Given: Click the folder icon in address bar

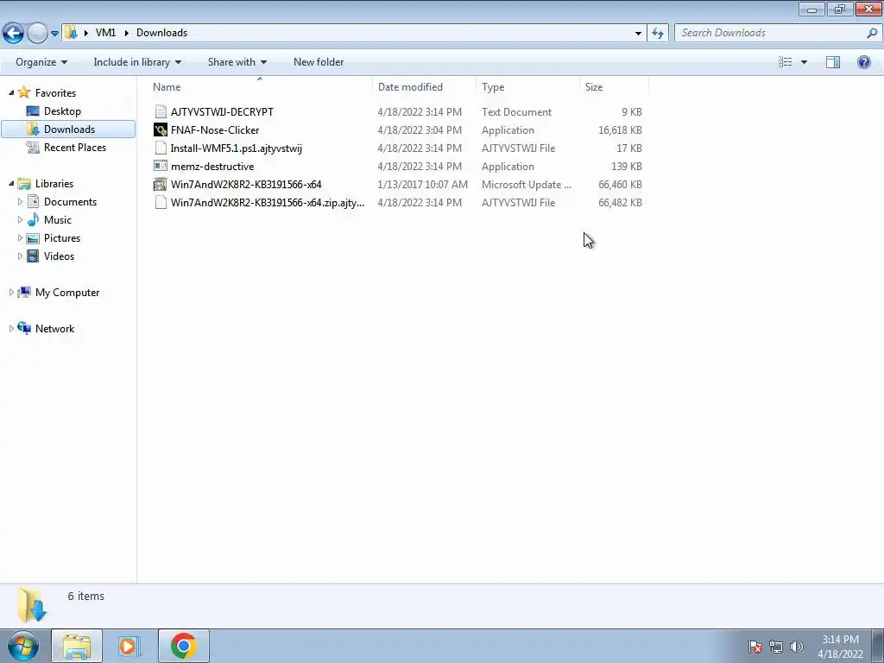Looking at the screenshot, I should click(x=71, y=33).
